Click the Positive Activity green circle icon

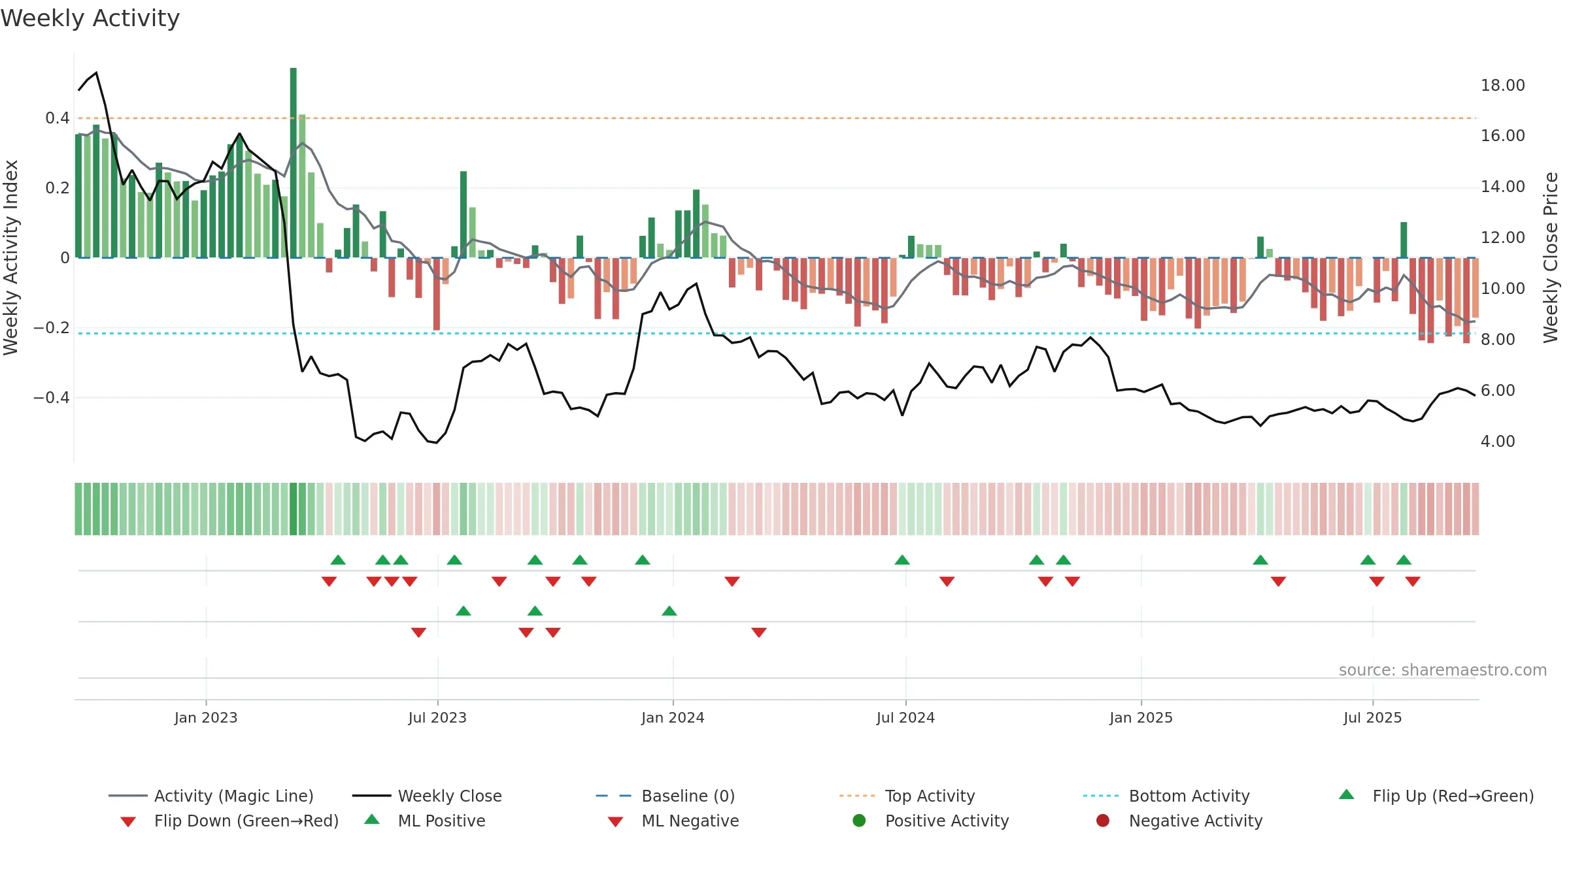pos(859,820)
